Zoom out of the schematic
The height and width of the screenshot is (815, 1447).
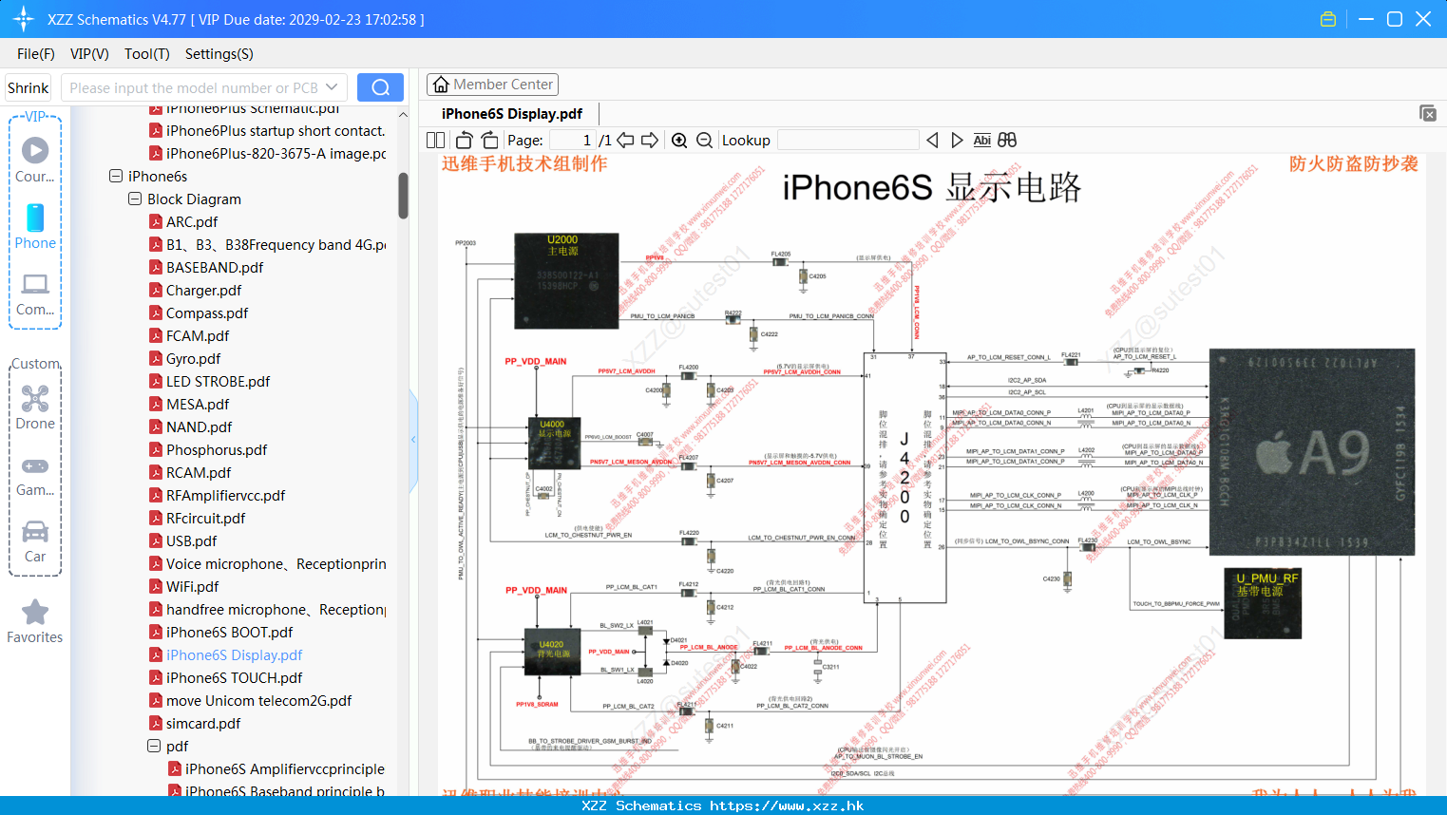coord(704,140)
